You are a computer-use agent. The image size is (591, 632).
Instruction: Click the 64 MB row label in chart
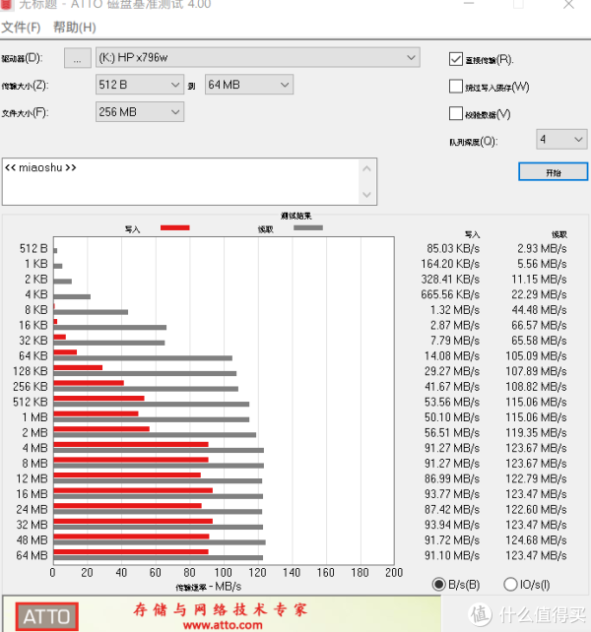click(x=32, y=556)
